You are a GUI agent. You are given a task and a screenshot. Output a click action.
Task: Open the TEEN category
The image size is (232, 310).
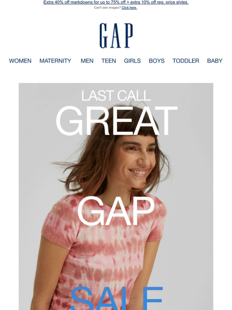[108, 61]
